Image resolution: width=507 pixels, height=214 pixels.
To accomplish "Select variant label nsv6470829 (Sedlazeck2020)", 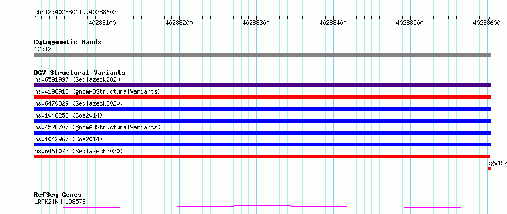I will [x=79, y=103].
